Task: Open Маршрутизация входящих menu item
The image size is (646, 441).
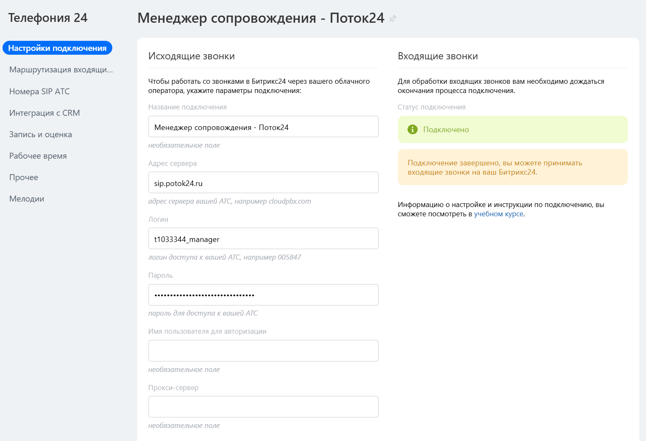Action: (61, 69)
